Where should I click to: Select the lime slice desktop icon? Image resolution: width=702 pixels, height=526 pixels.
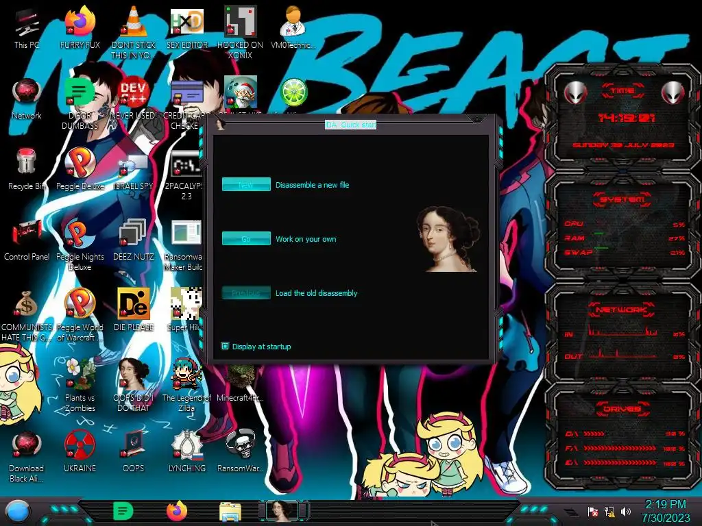pos(293,92)
